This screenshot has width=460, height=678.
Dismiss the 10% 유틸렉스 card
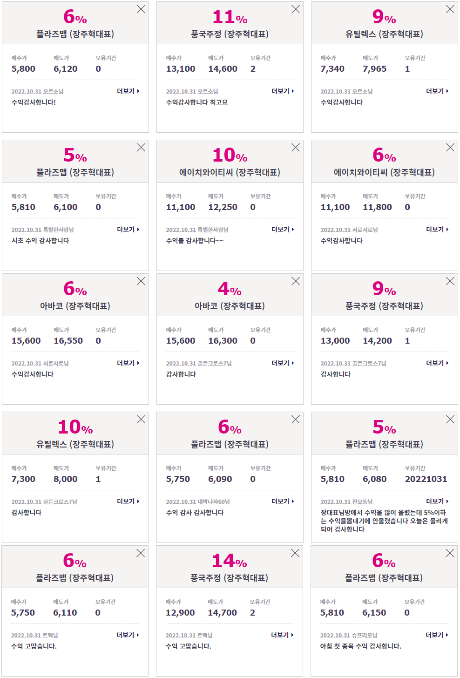(x=141, y=420)
